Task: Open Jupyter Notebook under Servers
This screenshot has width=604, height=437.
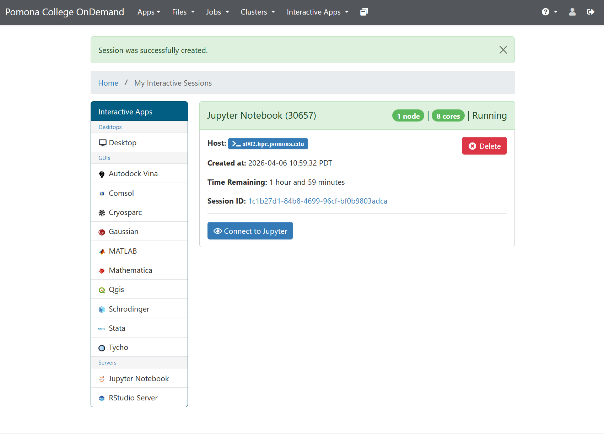Action: [139, 378]
